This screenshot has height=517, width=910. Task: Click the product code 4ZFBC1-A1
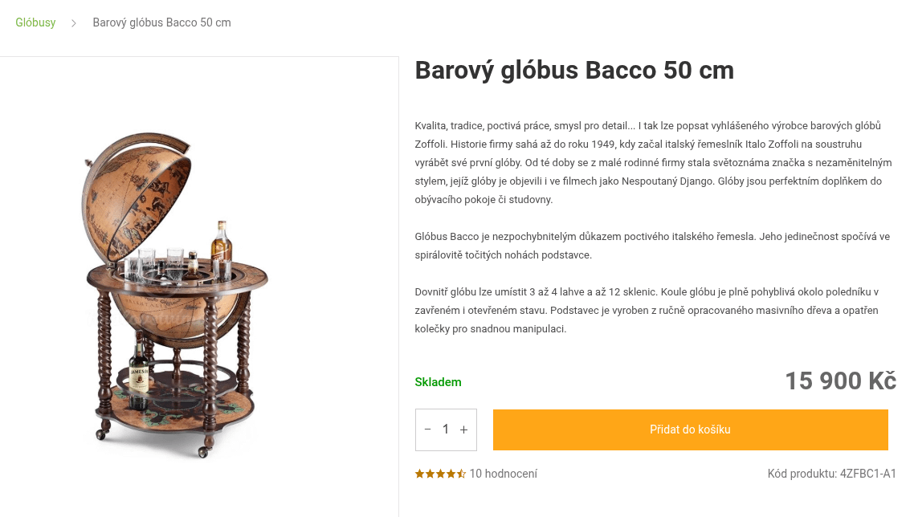831,474
